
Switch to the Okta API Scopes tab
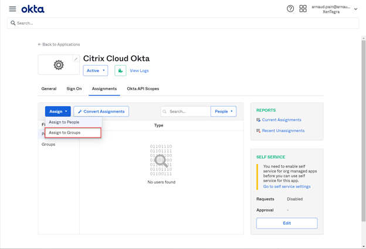(x=143, y=89)
